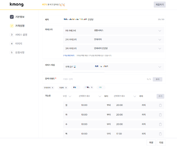The image size is (177, 147).
Task: Remove the 가성비 keyword tag
Action: click(66, 88)
